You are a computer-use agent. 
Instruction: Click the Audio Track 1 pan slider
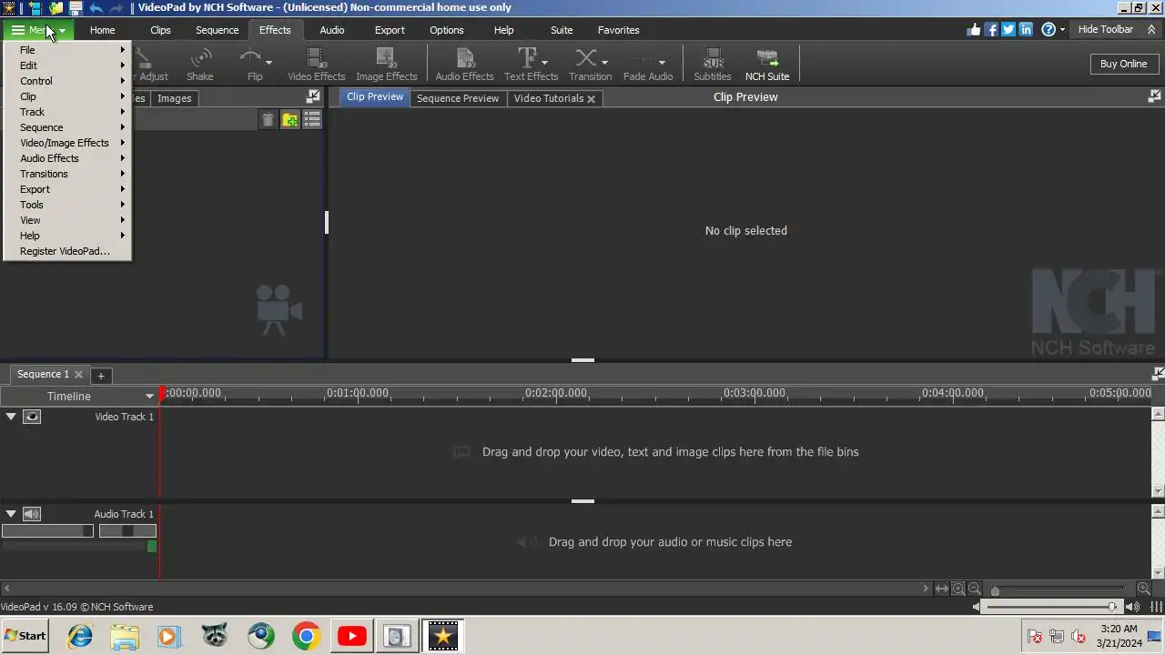(127, 530)
